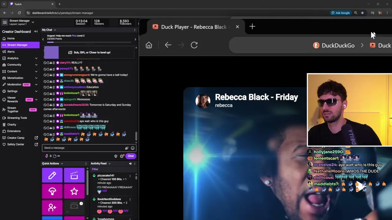The width and height of the screenshot is (392, 220).
Task: Open the Twitch dashboard hamburger menu
Action: [5, 22]
